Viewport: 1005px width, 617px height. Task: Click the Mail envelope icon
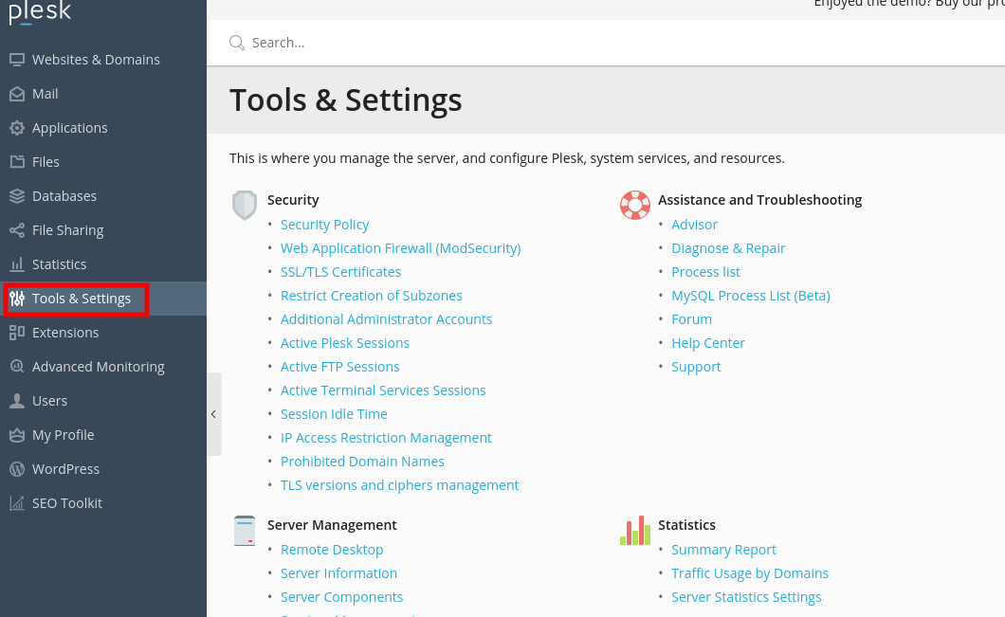(x=17, y=94)
